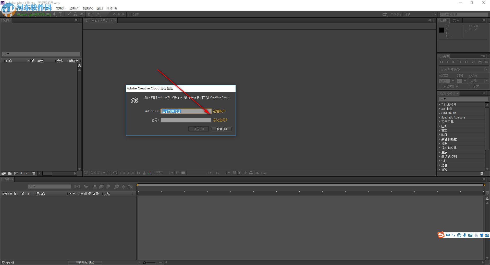Open the 工作区 标准 dropdown
490x265 pixels.
(420, 15)
